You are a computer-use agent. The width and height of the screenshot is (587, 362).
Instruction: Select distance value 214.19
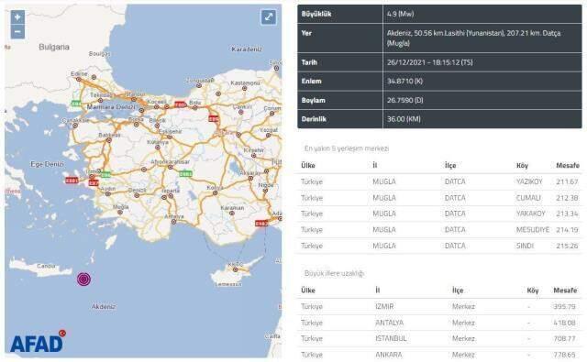[567, 230]
